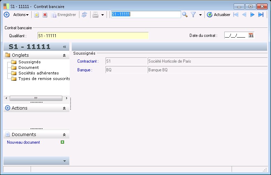271x175 pixels.
Task: Minimize the Contrat bancaire window
Action: coord(239,7)
